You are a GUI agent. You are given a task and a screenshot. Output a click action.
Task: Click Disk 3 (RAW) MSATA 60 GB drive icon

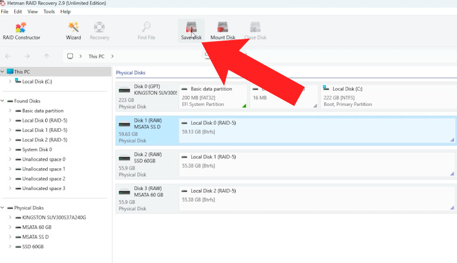pos(124,192)
